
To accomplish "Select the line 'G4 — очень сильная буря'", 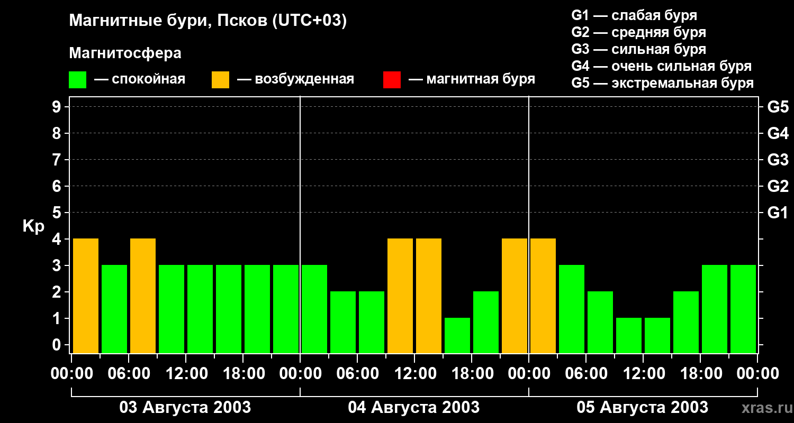I will click(x=662, y=66).
